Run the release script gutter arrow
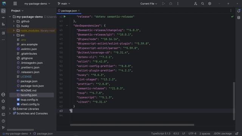The image size is (242, 136). click(x=65, y=17)
